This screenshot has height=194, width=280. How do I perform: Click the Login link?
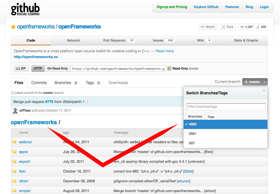[264, 7]
